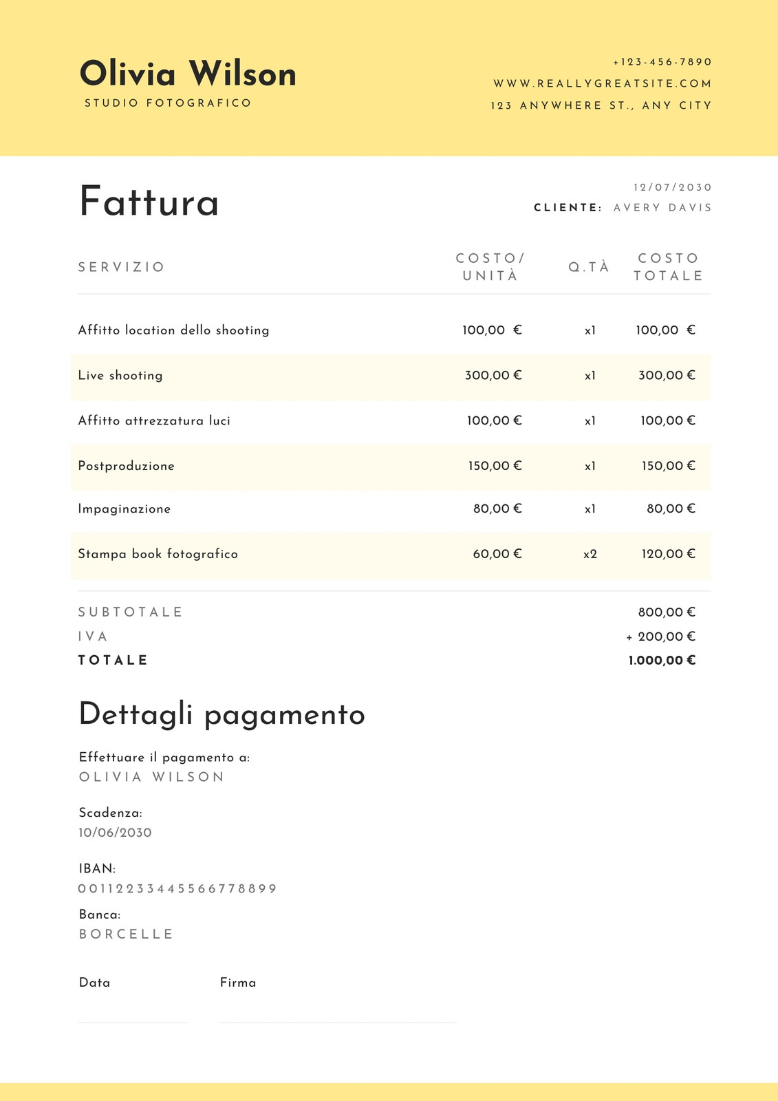The width and height of the screenshot is (778, 1101).
Task: Select the Fattura title
Action: click(149, 202)
